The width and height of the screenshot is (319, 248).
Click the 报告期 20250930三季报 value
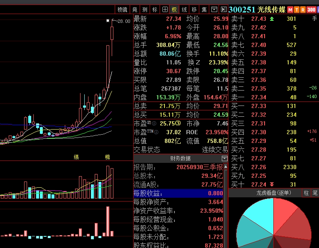(x=199, y=167)
